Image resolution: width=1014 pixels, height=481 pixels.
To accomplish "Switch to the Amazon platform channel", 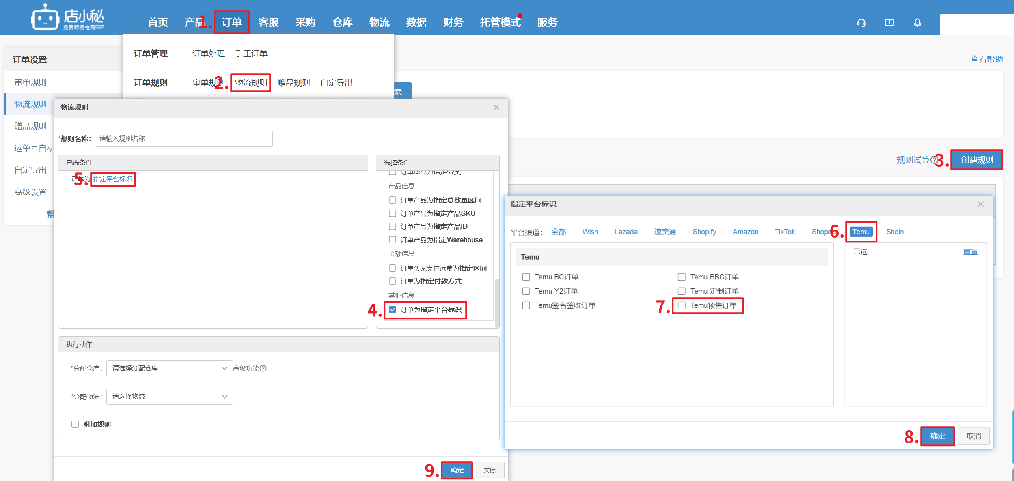I will pos(745,232).
